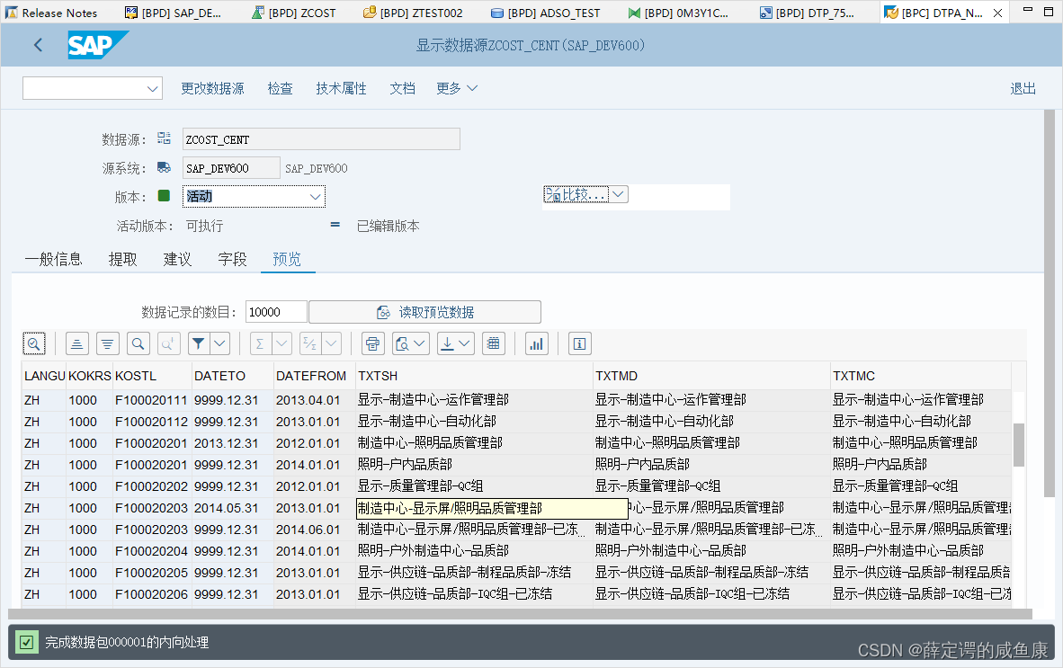Open the subtotals dropdown arrow
Viewport: 1063px width, 668px height.
(332, 343)
